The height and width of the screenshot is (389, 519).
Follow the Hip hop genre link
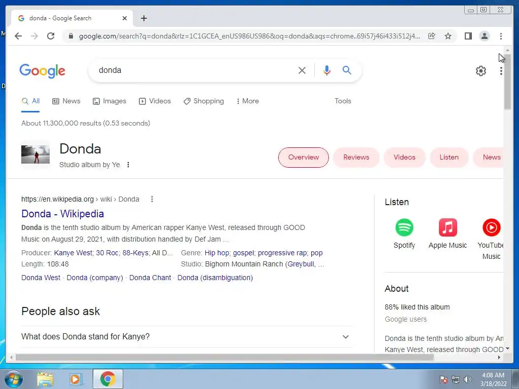pyautogui.click(x=217, y=253)
